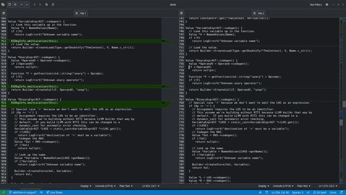Click line 764 return Builder->CreateCall in File 2

[228, 90]
